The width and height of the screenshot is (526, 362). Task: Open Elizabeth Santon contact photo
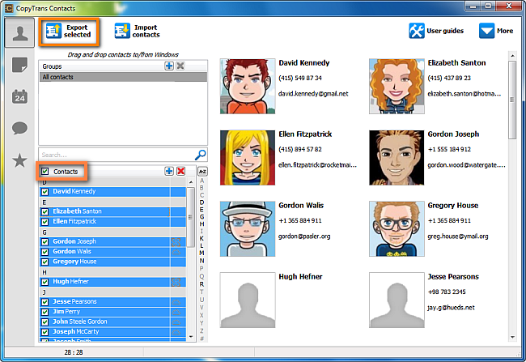(x=397, y=87)
